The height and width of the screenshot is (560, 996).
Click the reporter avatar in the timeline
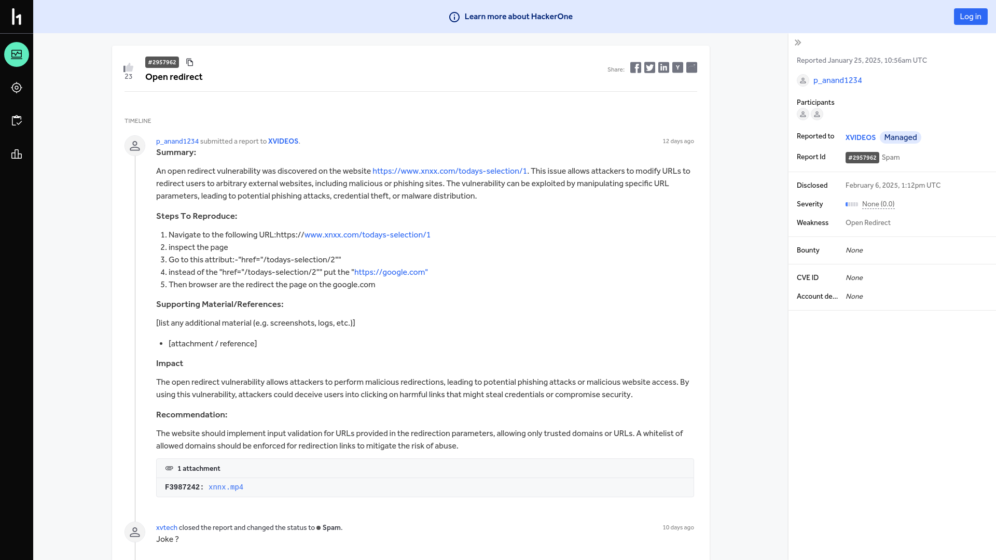(x=135, y=146)
